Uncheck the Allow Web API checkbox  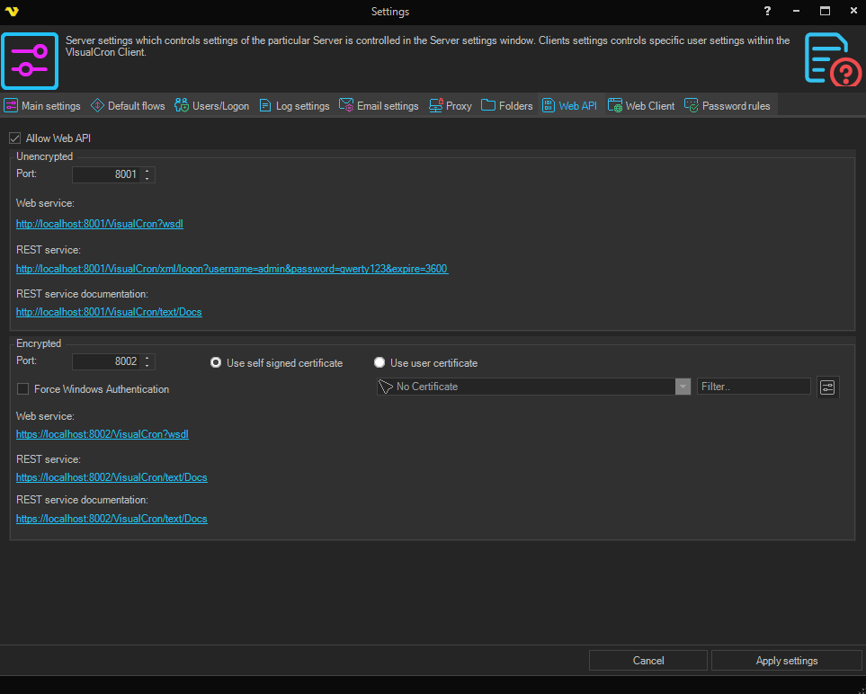pos(14,138)
